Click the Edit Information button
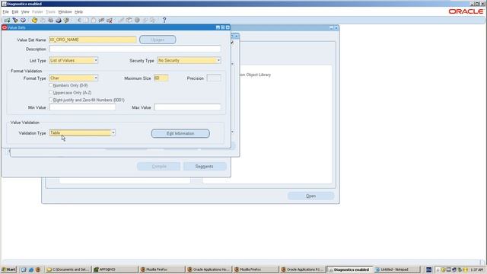487x274 pixels. pos(180,133)
